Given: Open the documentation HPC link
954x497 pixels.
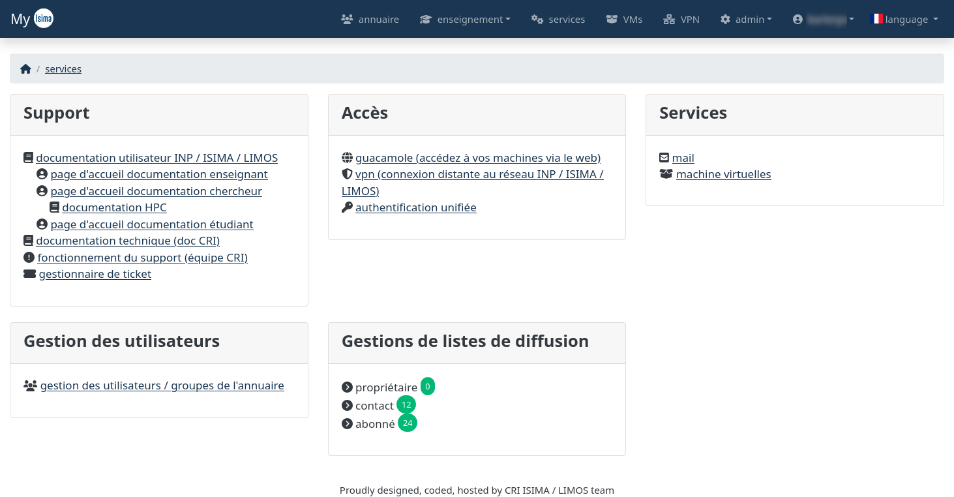Looking at the screenshot, I should [114, 207].
